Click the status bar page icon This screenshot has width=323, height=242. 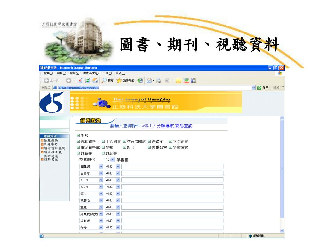click(41, 236)
